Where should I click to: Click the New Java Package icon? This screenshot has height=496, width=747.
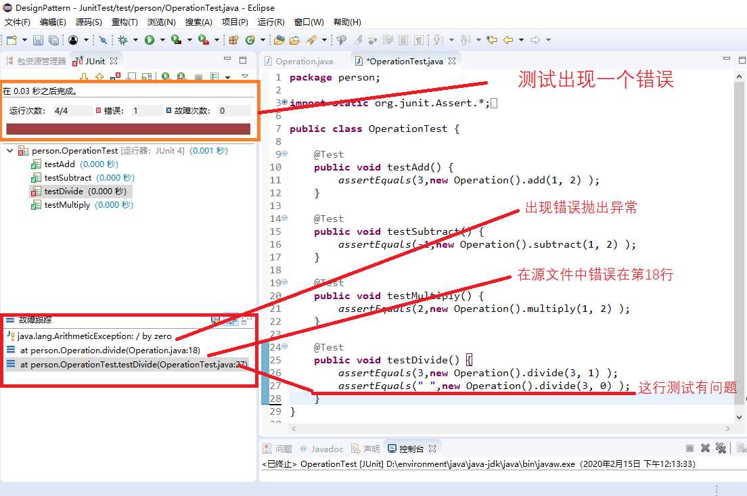[233, 40]
